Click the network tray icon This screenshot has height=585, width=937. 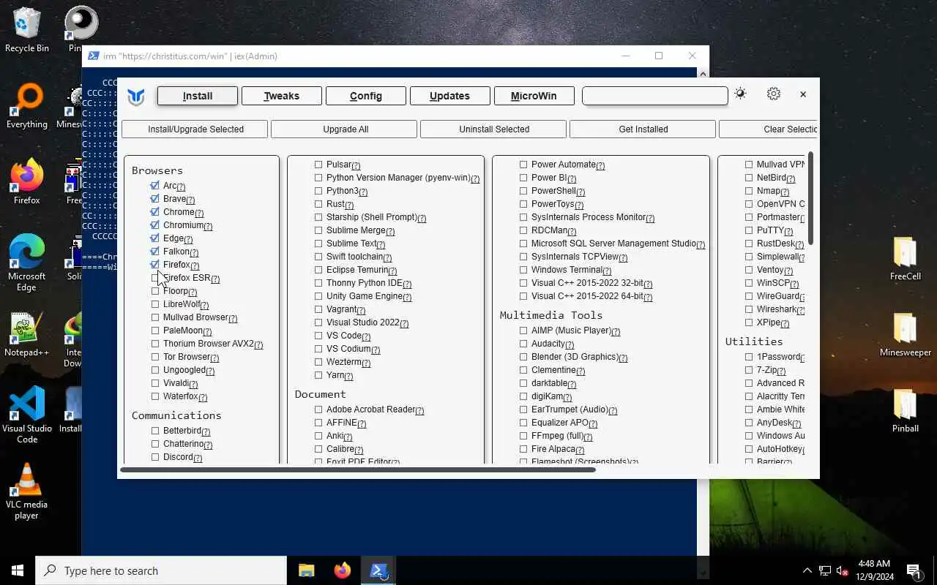click(825, 570)
